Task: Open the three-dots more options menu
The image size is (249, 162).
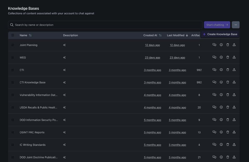Action: 235,25
